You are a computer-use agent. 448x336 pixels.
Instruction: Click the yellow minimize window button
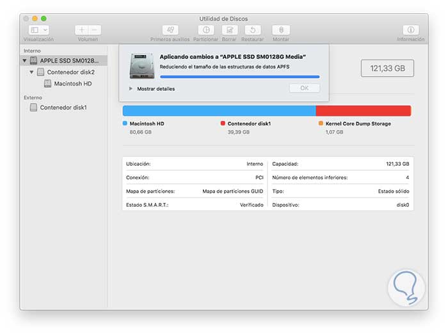[x=35, y=19]
